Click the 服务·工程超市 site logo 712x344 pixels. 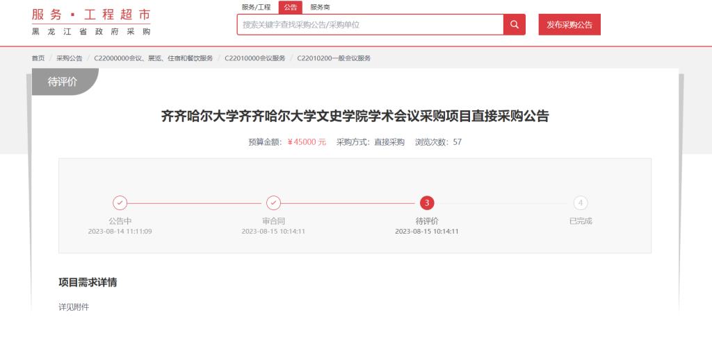(91, 22)
